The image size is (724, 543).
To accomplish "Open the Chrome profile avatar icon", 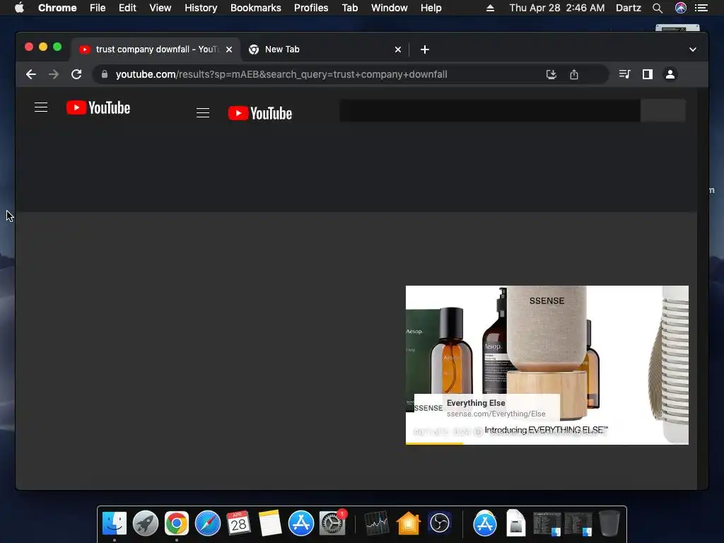I will point(670,74).
